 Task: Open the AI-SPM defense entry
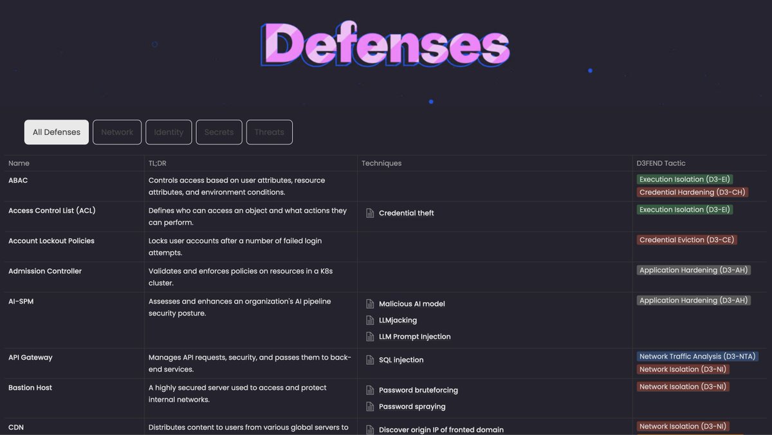coord(21,301)
